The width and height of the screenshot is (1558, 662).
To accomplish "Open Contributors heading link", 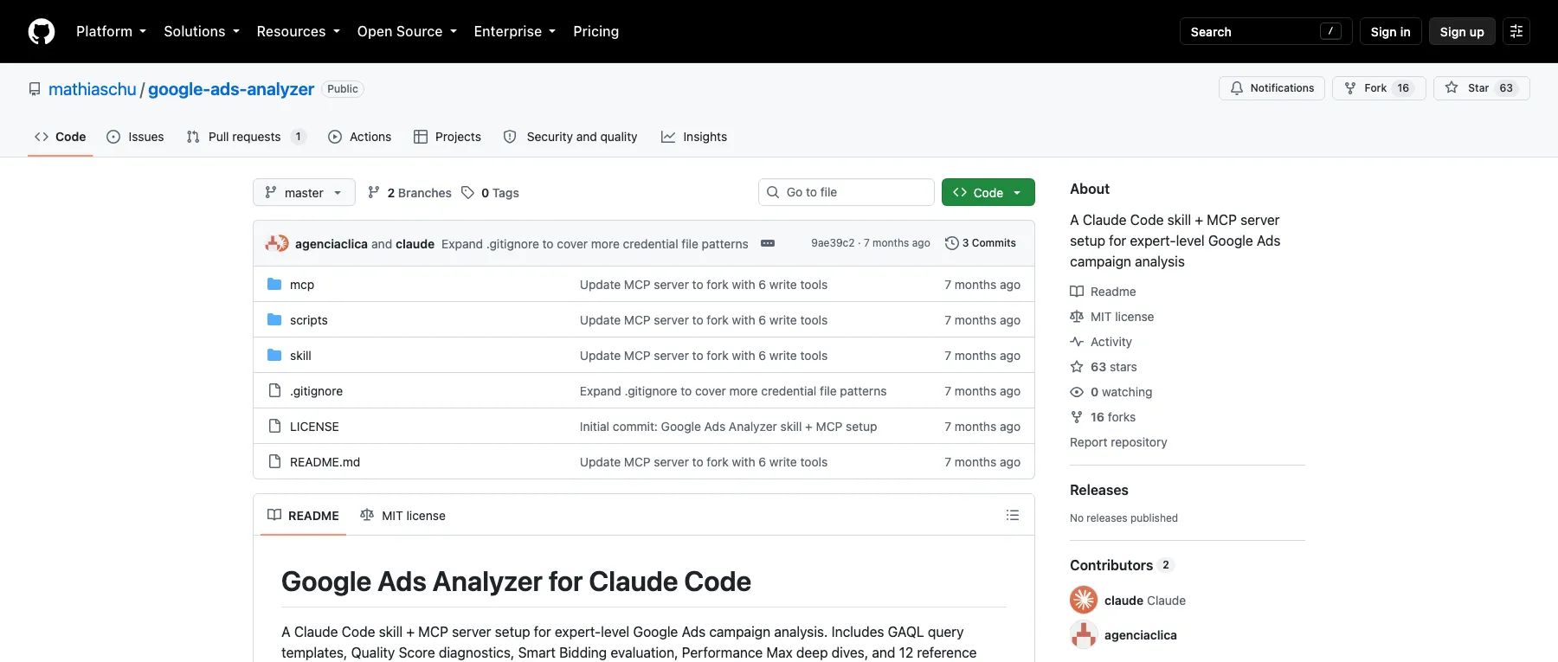I will coord(1121,565).
